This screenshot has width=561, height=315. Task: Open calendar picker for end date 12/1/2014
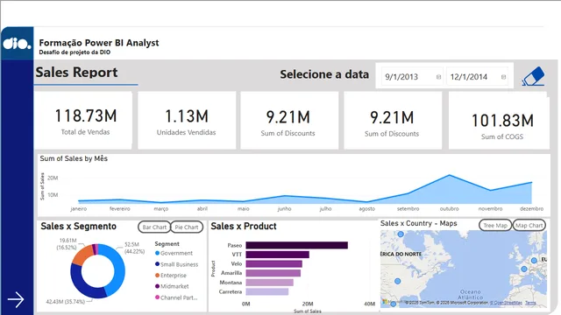pos(503,77)
